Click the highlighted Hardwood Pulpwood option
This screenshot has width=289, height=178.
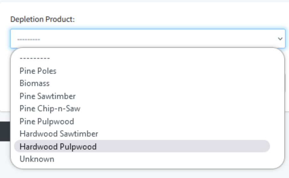58,146
